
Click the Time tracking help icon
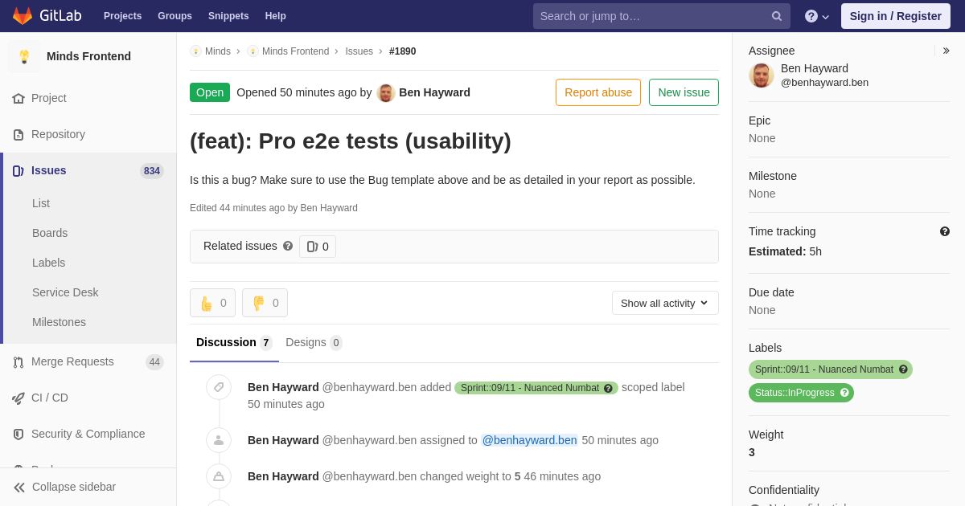(x=945, y=231)
